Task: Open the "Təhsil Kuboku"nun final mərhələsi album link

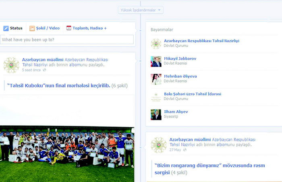Action: [x=59, y=86]
